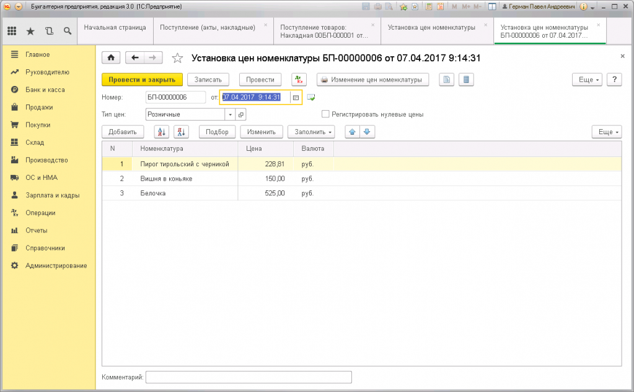This screenshot has width=634, height=392.
Task: Open the sections grid menu icon
Action: point(12,31)
